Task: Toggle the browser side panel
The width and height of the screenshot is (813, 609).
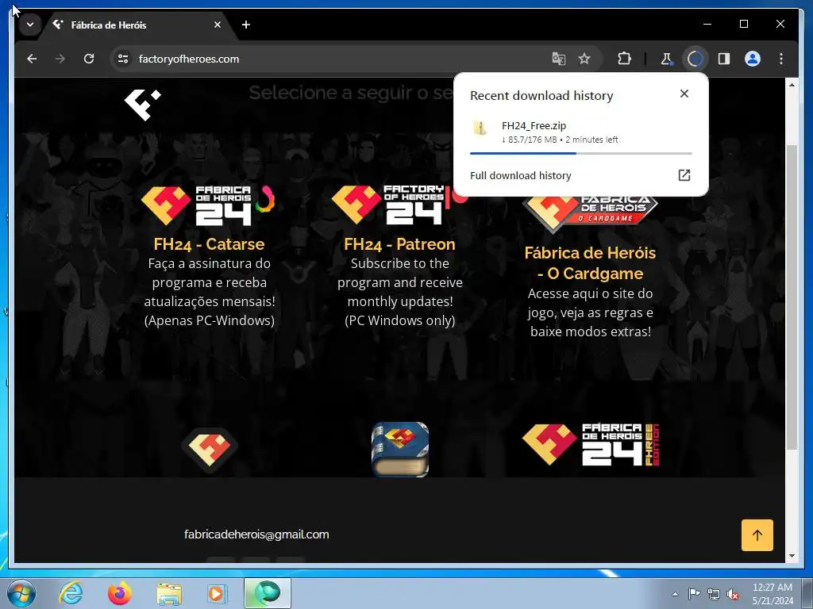Action: click(x=724, y=59)
